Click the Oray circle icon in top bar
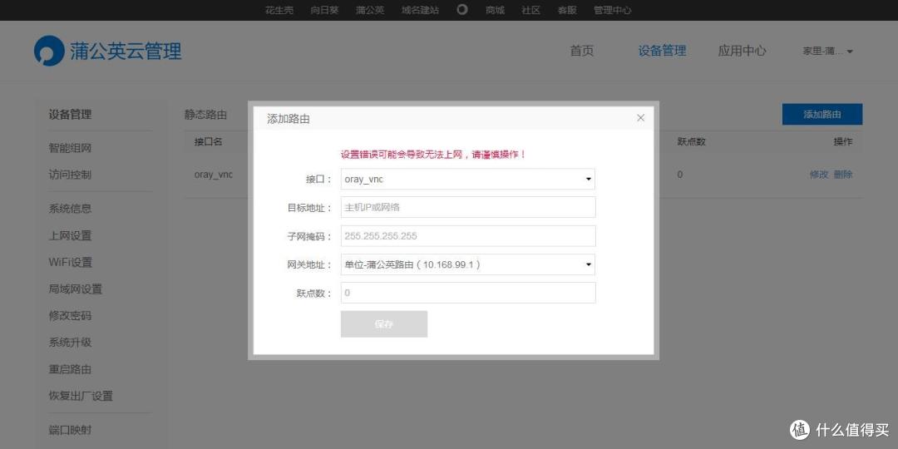Viewport: 898px width, 449px height. pyautogui.click(x=462, y=10)
